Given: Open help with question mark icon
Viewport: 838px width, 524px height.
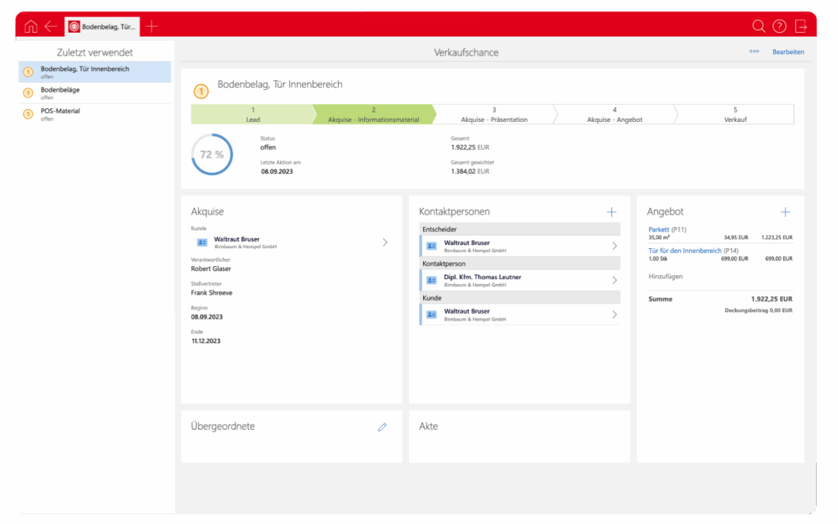Looking at the screenshot, I should click(779, 26).
